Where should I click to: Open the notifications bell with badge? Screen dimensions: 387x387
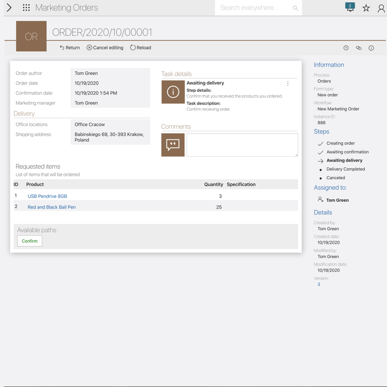point(350,7)
